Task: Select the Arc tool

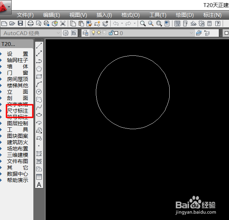Action: click(x=39, y=84)
